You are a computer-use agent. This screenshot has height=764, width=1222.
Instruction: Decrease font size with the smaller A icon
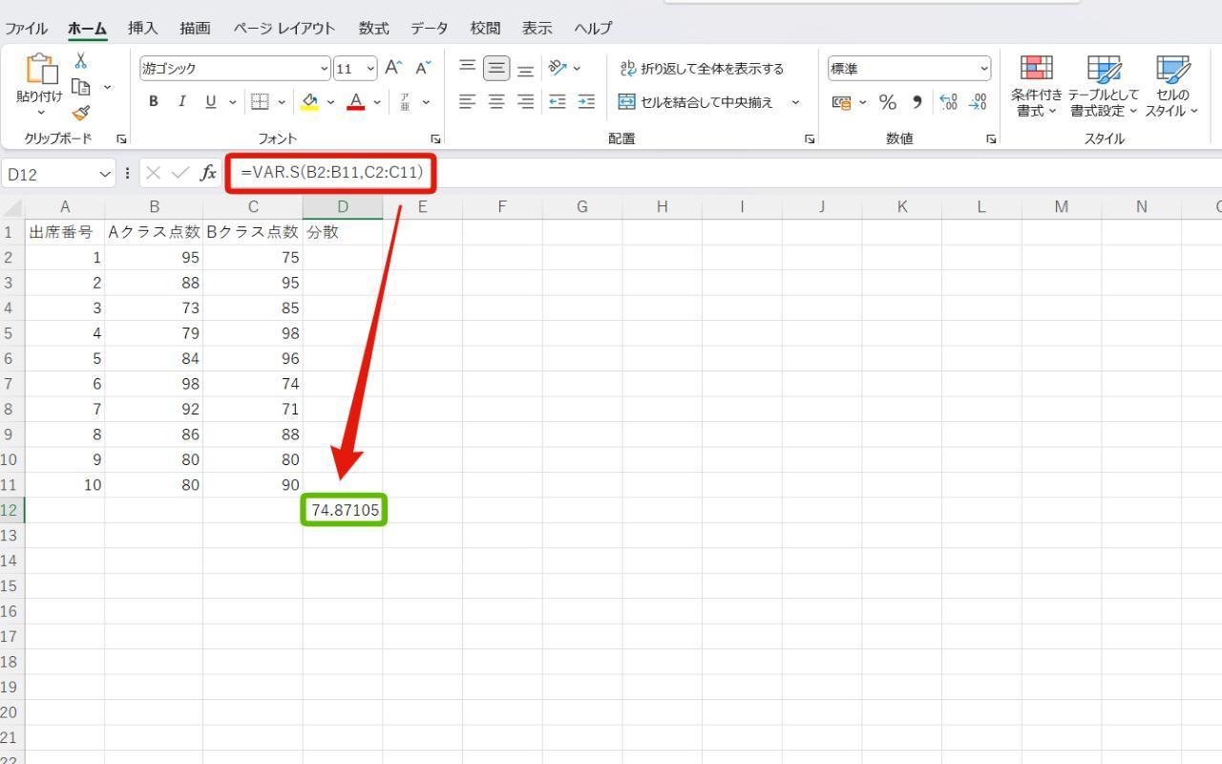tap(422, 68)
